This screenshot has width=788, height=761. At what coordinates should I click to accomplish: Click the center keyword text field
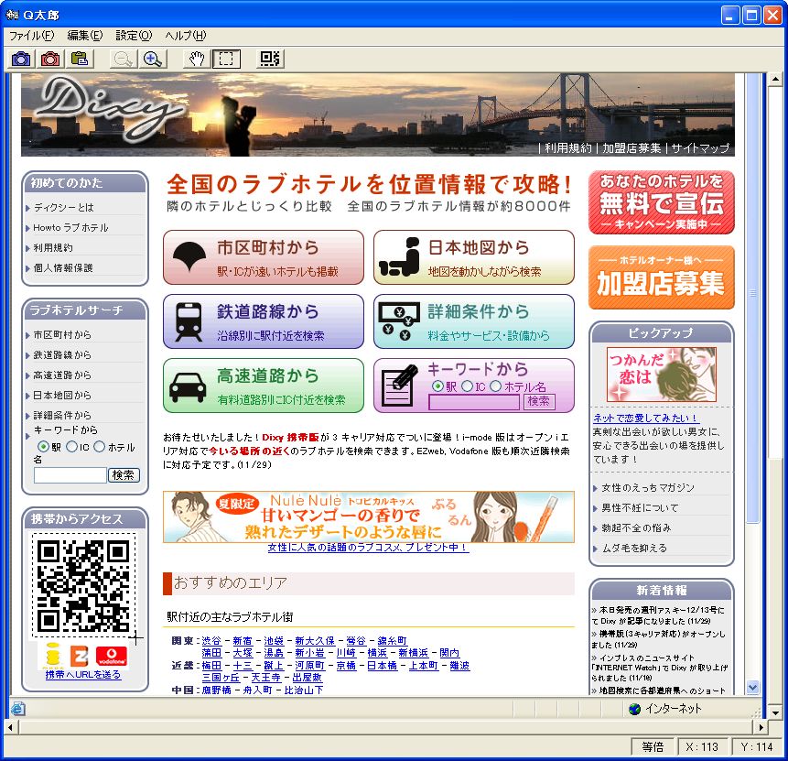tap(474, 402)
